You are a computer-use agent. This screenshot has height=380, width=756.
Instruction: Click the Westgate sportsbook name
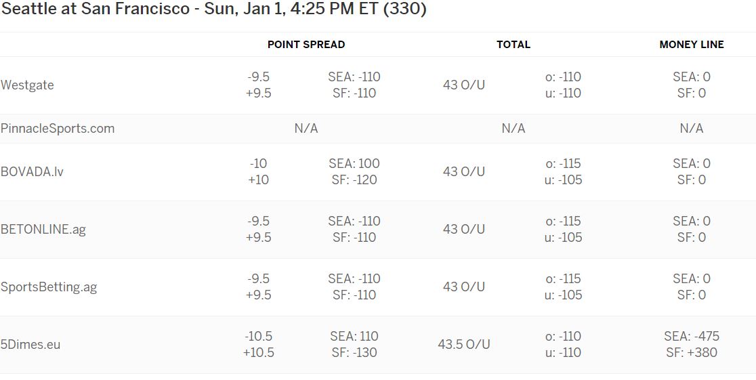[27, 85]
